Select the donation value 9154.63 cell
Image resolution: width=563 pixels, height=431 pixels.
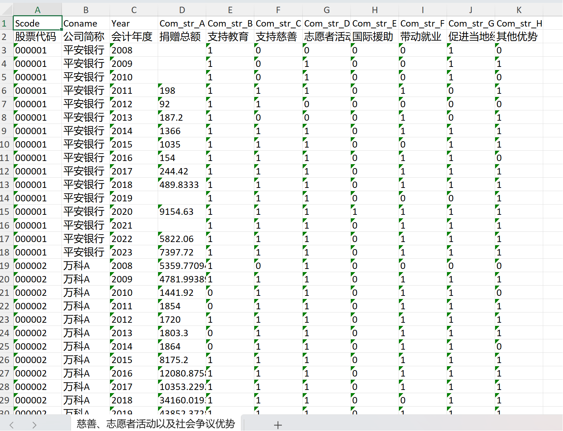[182, 212]
